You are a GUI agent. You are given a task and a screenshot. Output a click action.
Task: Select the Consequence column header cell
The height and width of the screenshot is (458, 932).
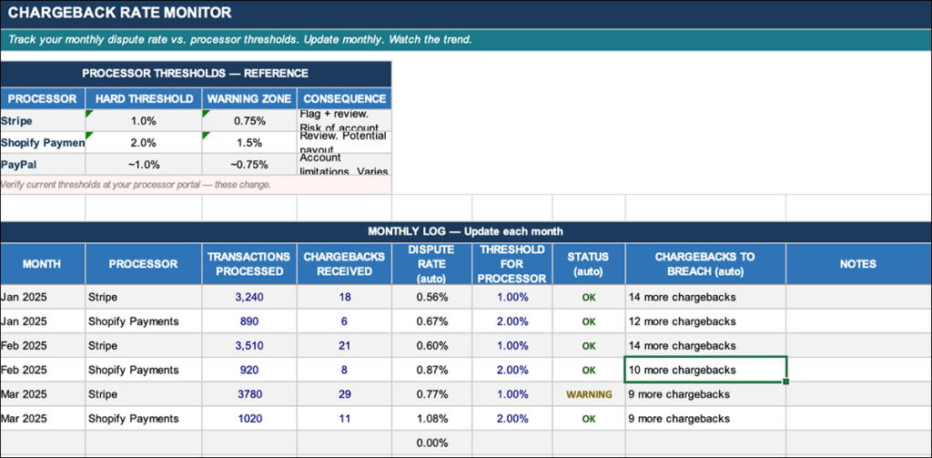(345, 98)
